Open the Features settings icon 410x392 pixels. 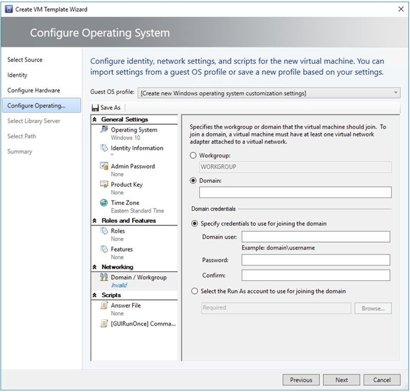[x=104, y=249]
